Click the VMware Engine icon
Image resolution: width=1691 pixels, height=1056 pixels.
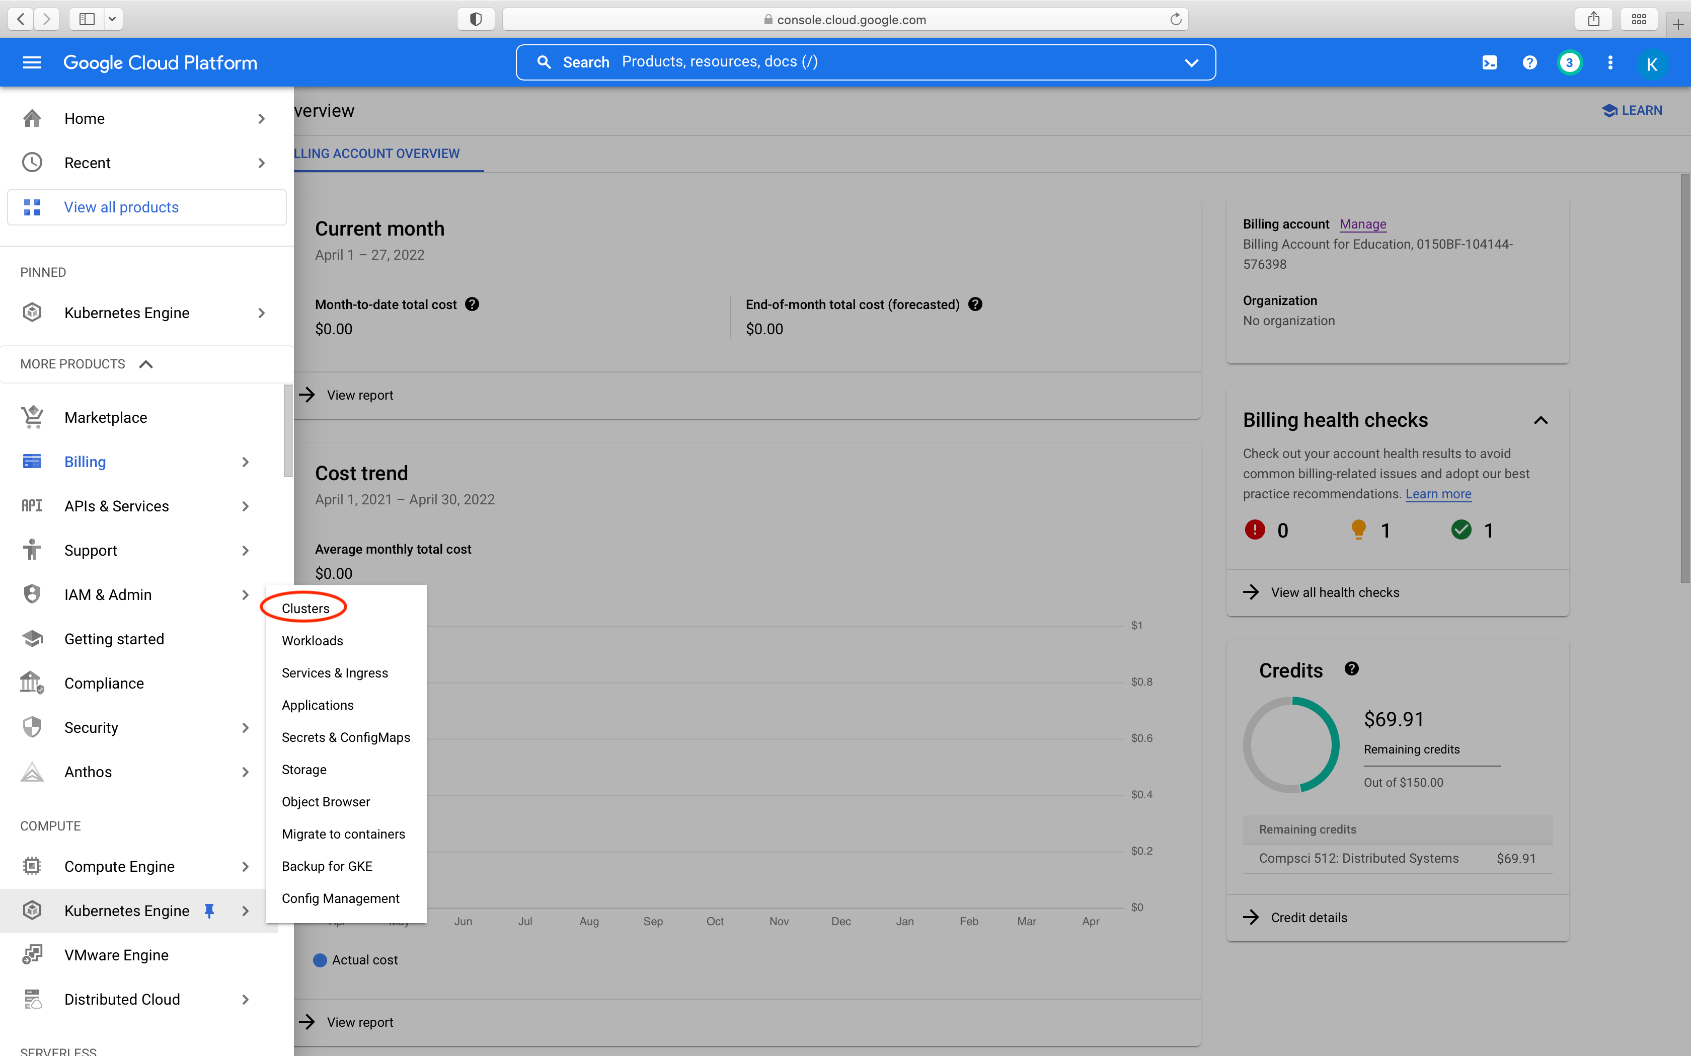pos(32,955)
